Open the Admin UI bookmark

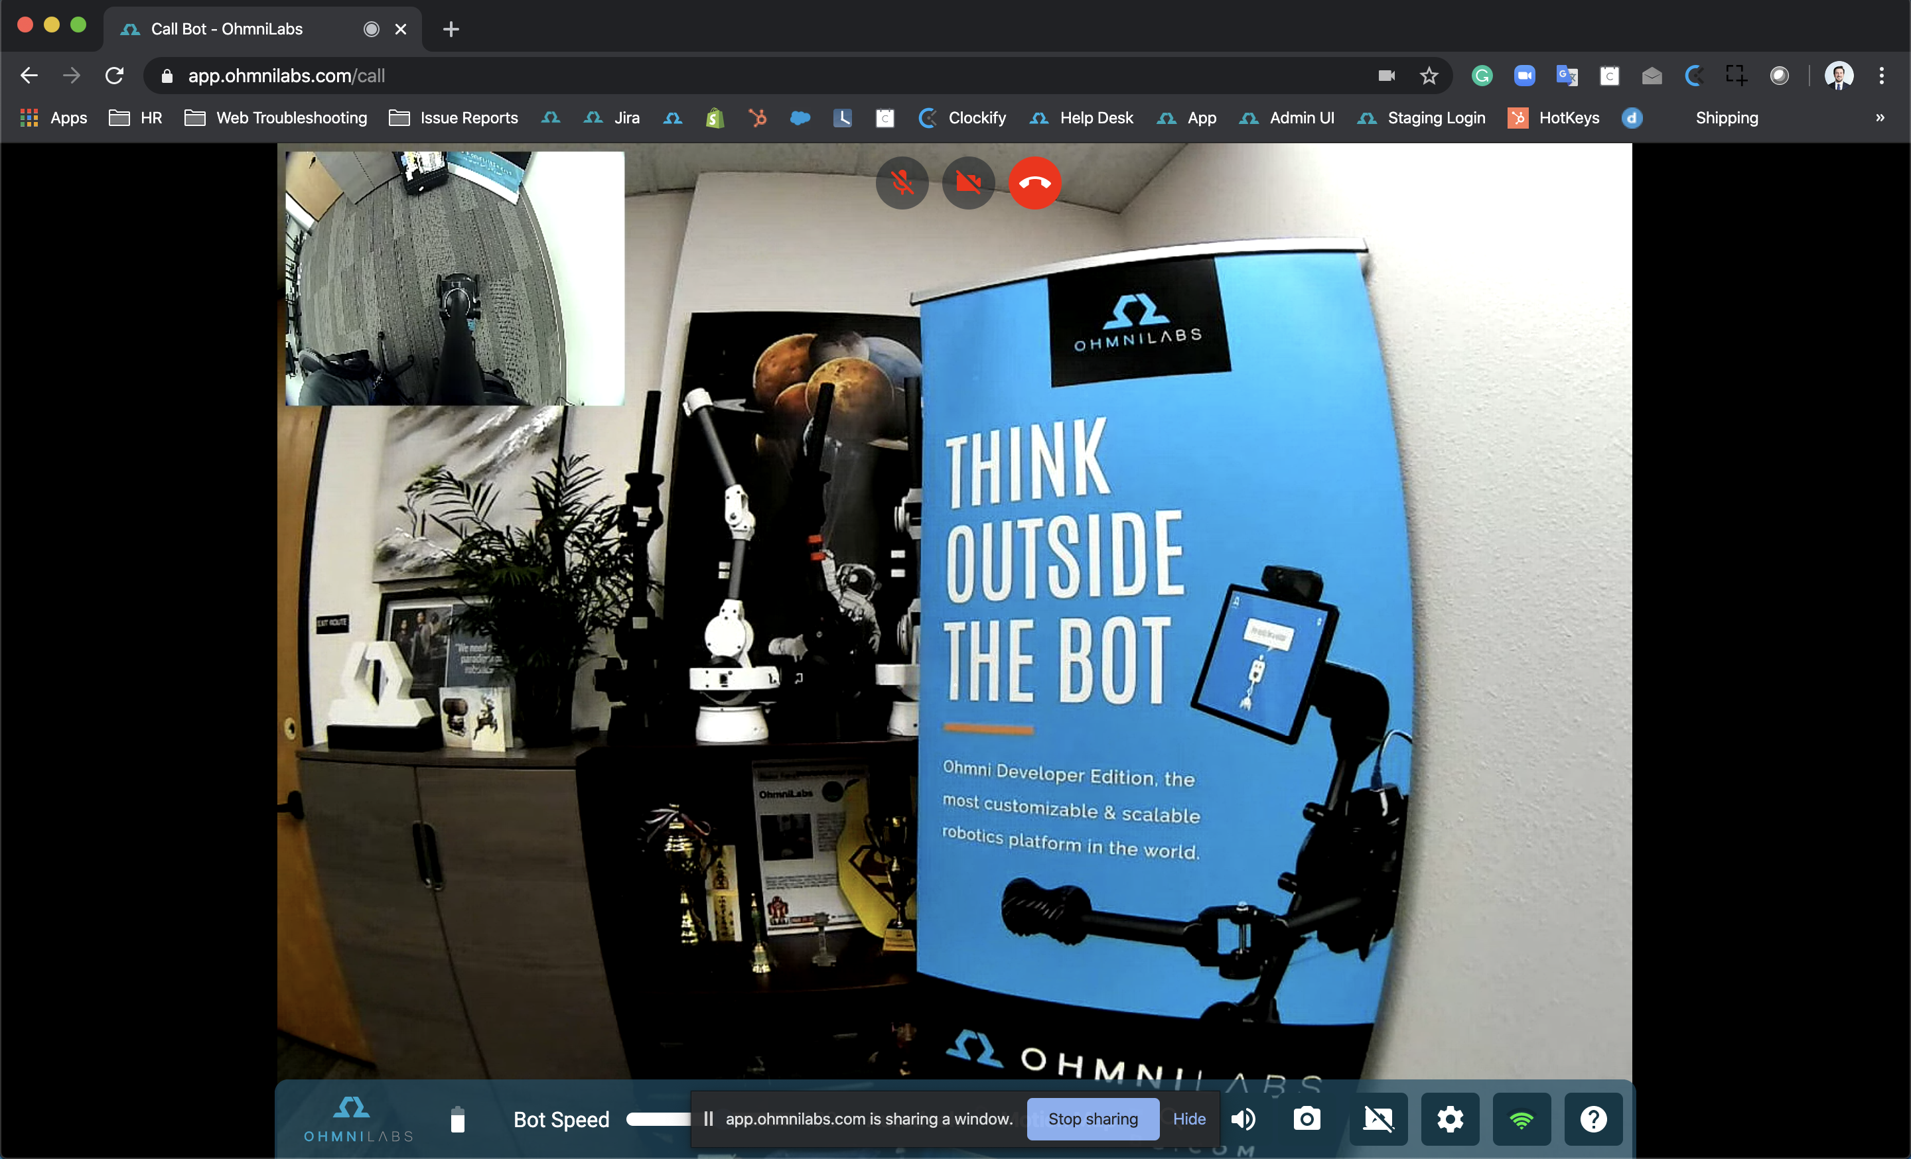pos(1287,118)
